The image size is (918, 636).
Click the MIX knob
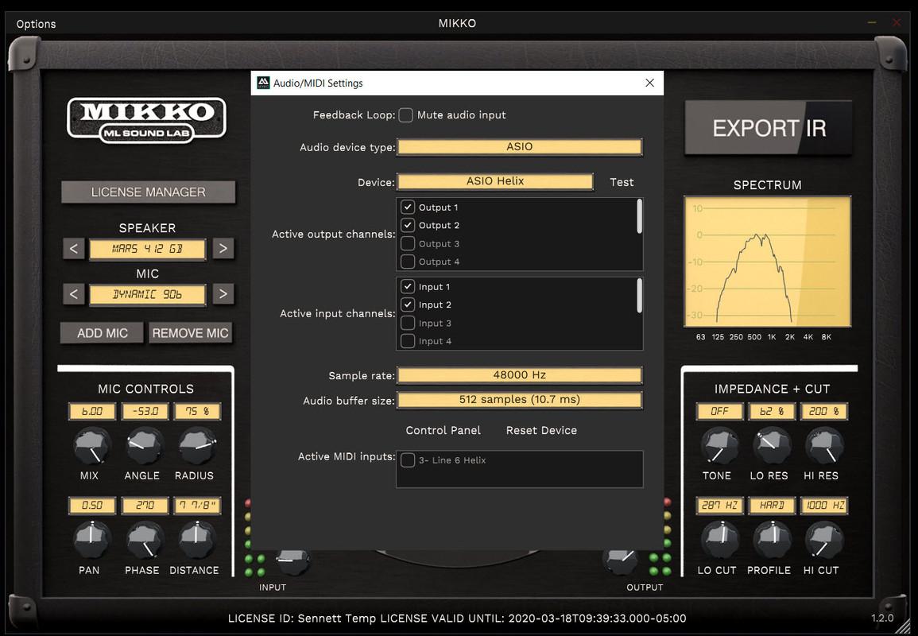point(92,446)
